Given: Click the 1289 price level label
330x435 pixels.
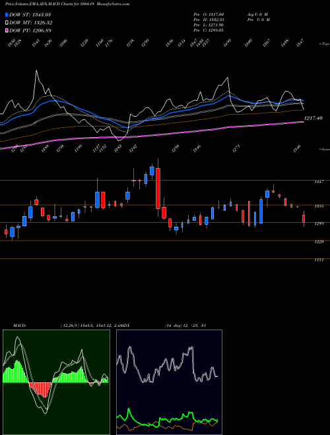Looking at the screenshot, I should click(319, 223).
